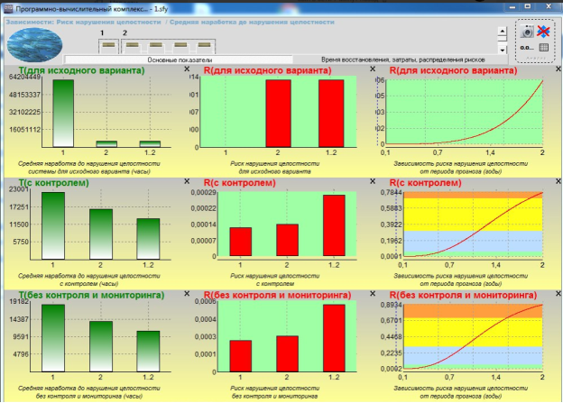Image resolution: width=563 pixels, height=403 pixels.
Task: Select the fourth element icon in block 2
Action: pyautogui.click(x=204, y=45)
